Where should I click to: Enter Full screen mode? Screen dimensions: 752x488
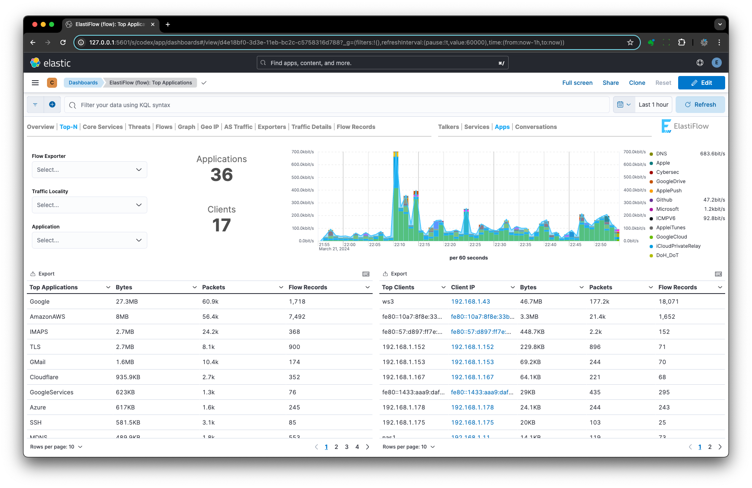click(577, 83)
